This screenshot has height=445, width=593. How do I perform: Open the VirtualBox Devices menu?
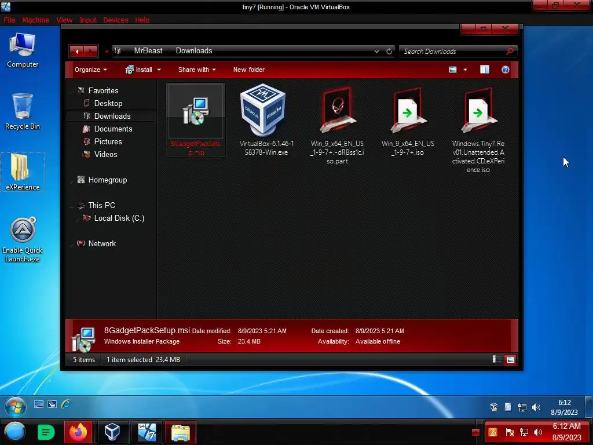(x=116, y=20)
